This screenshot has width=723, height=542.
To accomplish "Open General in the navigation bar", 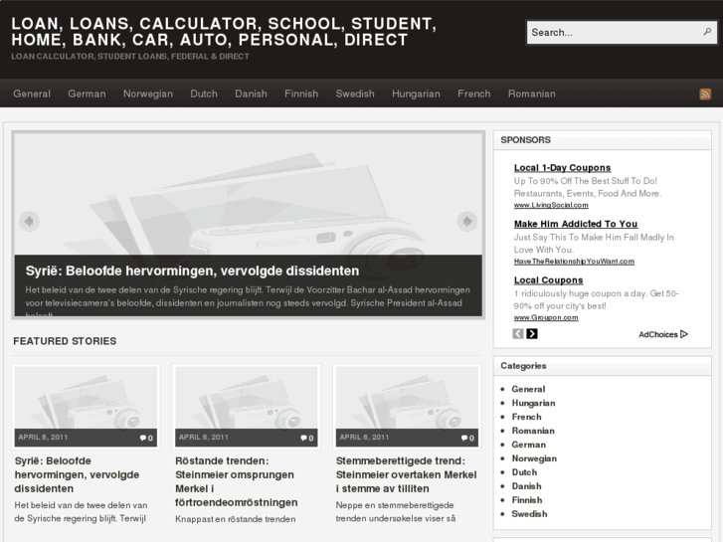I will [32, 93].
